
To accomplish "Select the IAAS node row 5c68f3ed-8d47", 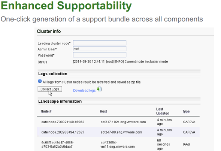I will [x=118, y=144].
